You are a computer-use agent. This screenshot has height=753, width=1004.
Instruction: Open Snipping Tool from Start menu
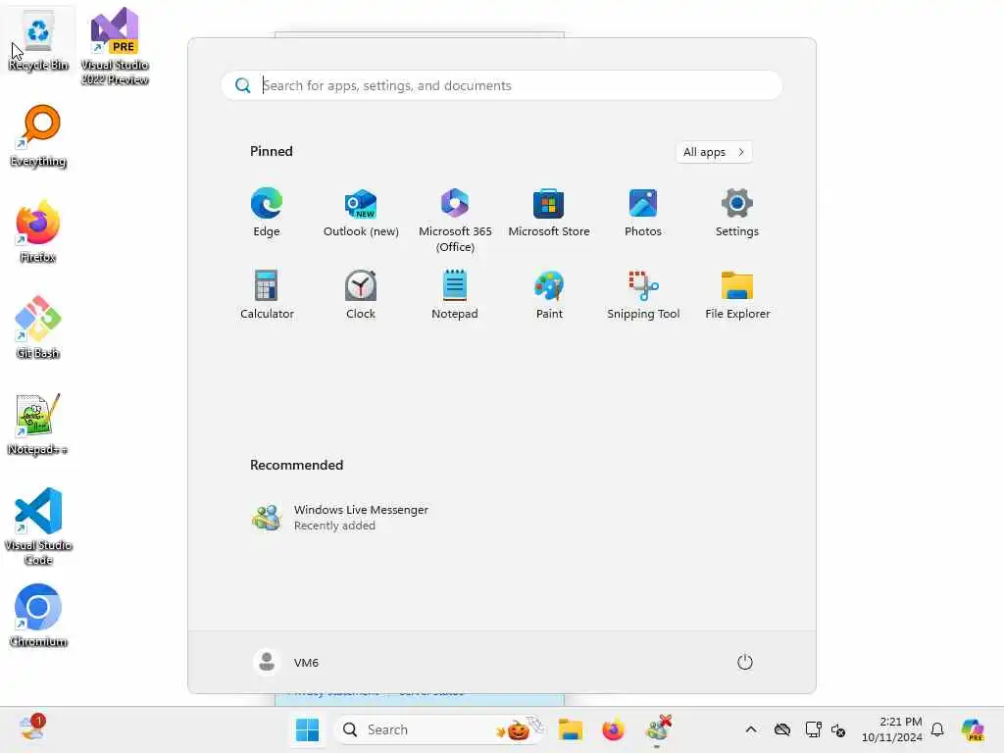tap(643, 295)
